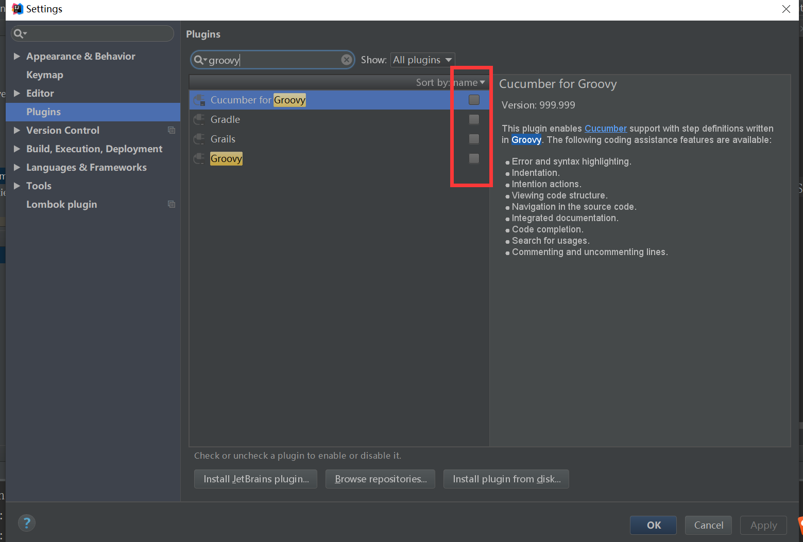Enable the Grails plugin checkbox
The height and width of the screenshot is (542, 803).
474,139
